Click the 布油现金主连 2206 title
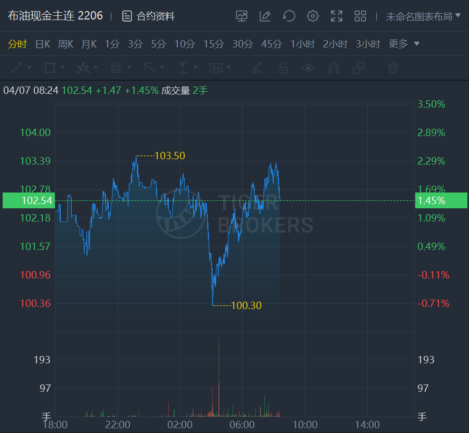Viewport: 469px width, 433px height. tap(55, 16)
